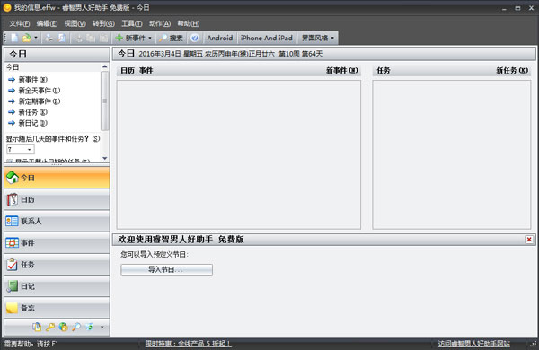Open the 视图(V) menu

75,23
